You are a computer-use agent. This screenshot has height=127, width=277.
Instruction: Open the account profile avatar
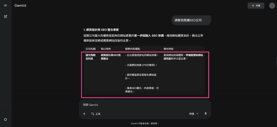[272, 6]
